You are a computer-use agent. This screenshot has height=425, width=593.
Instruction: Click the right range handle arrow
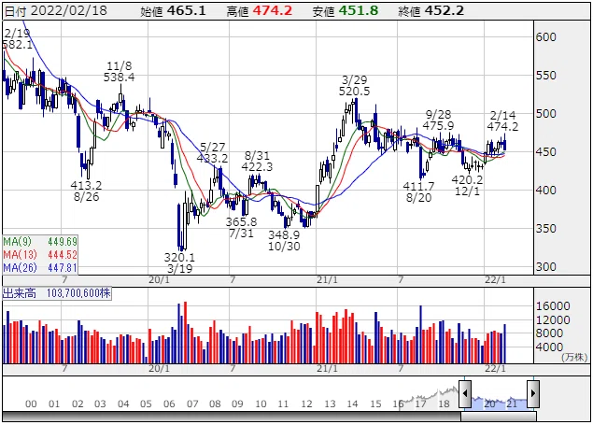point(533,393)
